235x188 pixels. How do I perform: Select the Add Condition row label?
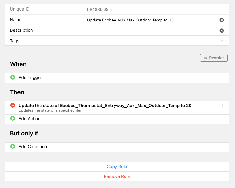(33, 147)
